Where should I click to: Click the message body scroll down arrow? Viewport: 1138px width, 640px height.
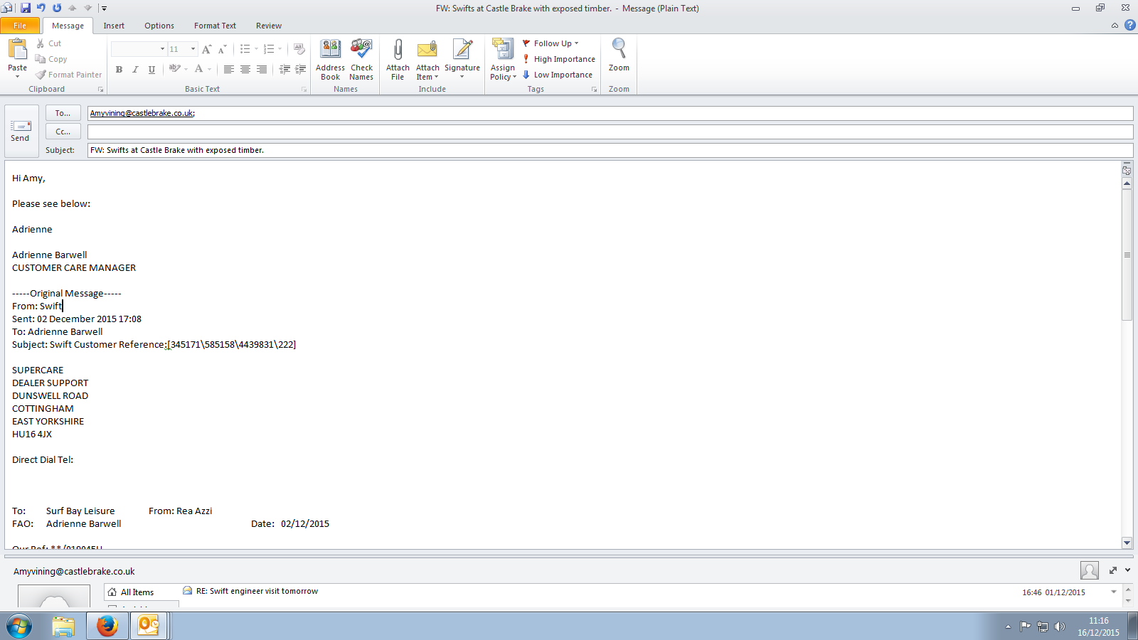[1127, 543]
